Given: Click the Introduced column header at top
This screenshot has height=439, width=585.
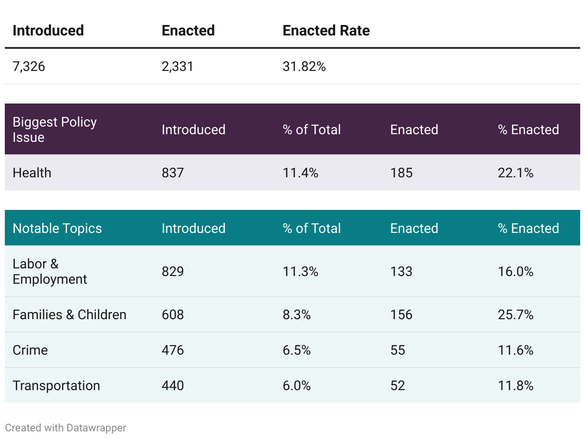Looking at the screenshot, I should (x=48, y=31).
